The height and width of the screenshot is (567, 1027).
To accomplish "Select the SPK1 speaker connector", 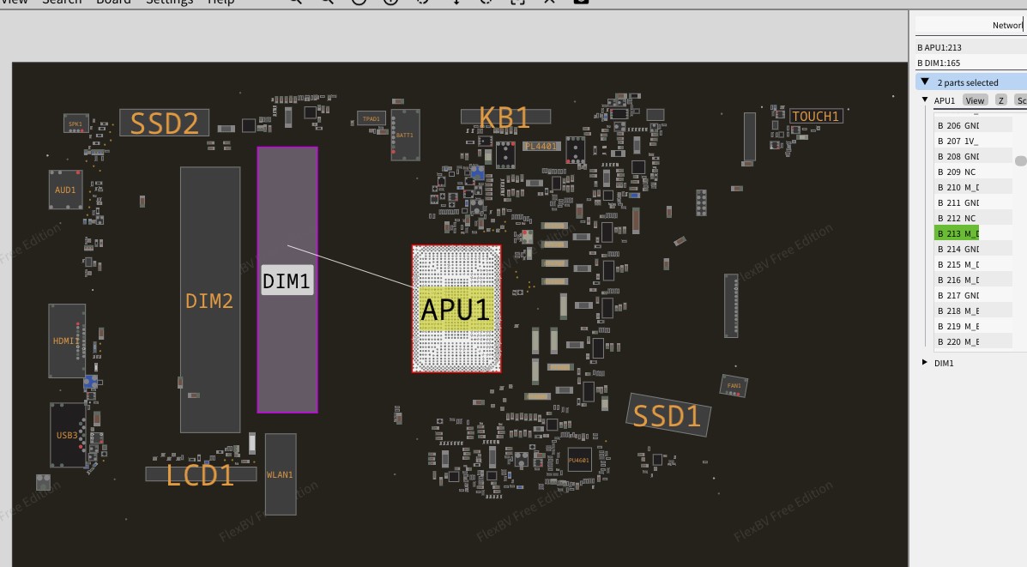I will point(76,124).
